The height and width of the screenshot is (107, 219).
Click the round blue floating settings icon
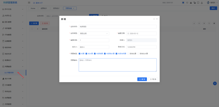pyautogui.click(x=215, y=83)
